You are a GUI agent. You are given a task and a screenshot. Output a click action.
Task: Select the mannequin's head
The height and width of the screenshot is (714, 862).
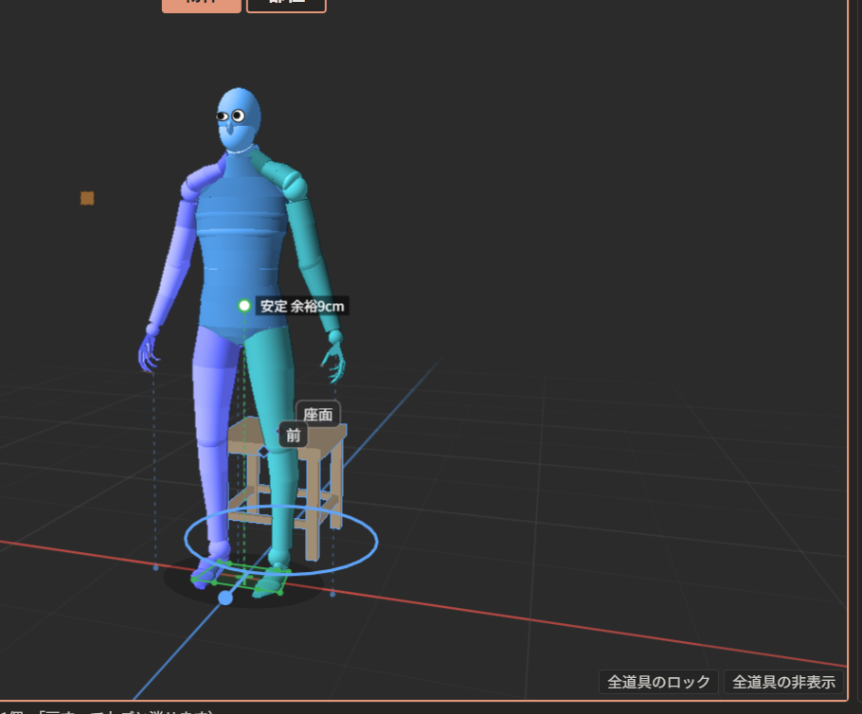pos(239,119)
